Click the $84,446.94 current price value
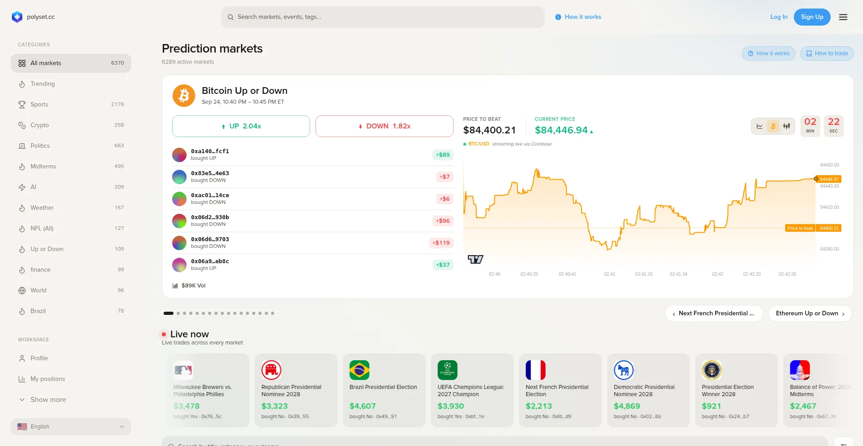This screenshot has width=863, height=446. point(561,130)
